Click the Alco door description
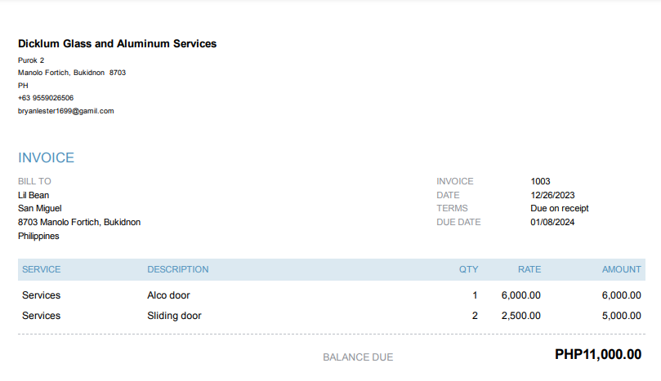 (168, 295)
